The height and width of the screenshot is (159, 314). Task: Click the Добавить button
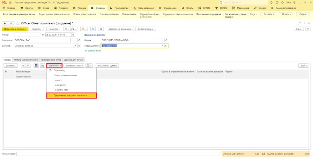[10, 65]
